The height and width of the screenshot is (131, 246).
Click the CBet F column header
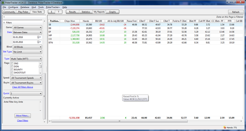click(142, 21)
